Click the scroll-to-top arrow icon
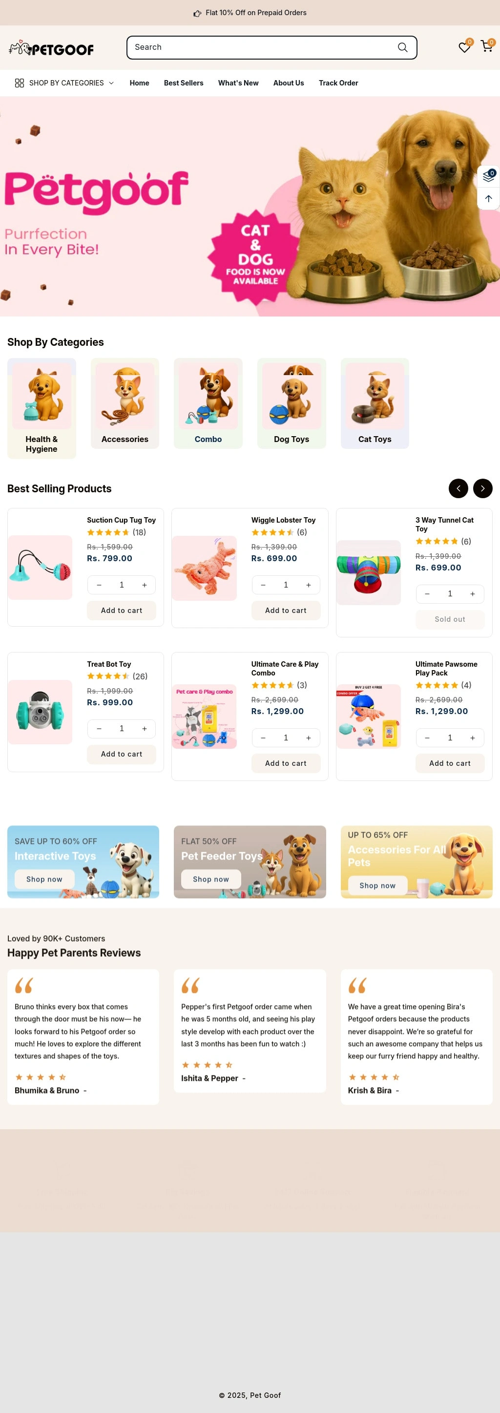This screenshot has width=500, height=1413. [488, 199]
